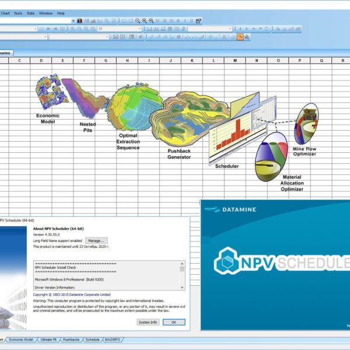Click the install check text box scrollbar thumb

(182, 269)
